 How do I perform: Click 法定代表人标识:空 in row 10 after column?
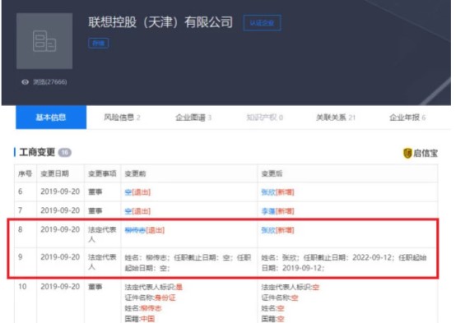[291, 287]
